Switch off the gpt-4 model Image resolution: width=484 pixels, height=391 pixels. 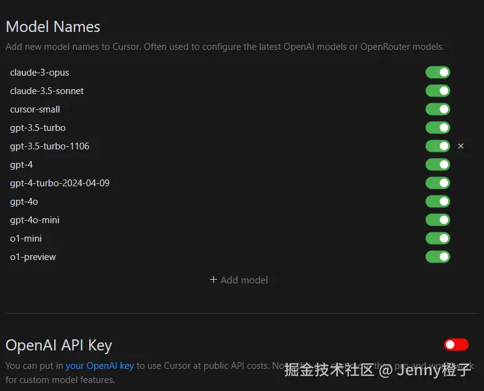click(438, 165)
